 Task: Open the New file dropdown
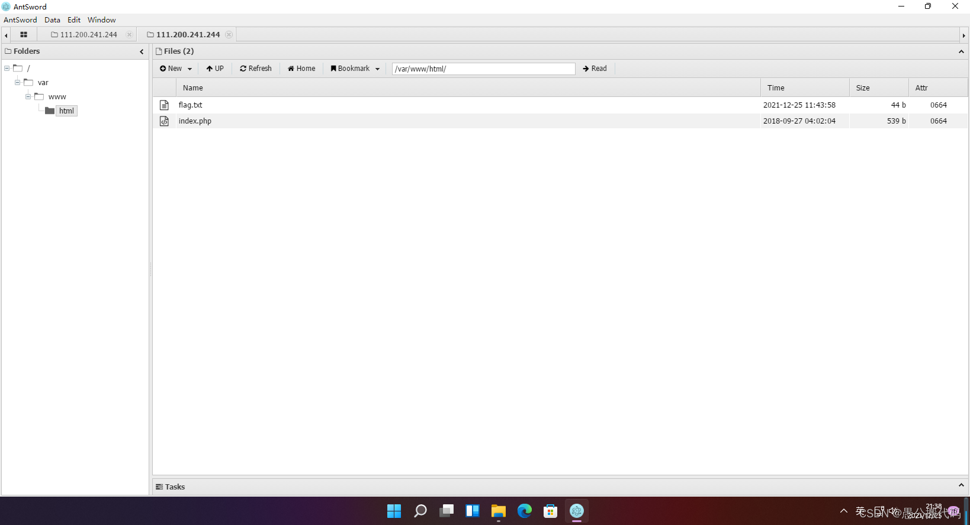[176, 69]
